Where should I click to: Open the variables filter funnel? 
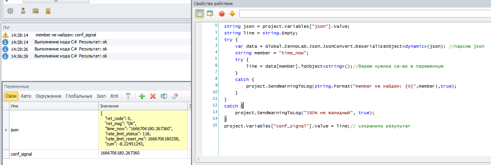128,96
